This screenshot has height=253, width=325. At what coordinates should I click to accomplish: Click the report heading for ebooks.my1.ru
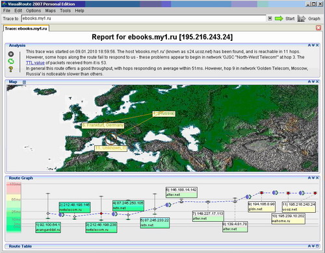[x=162, y=37]
